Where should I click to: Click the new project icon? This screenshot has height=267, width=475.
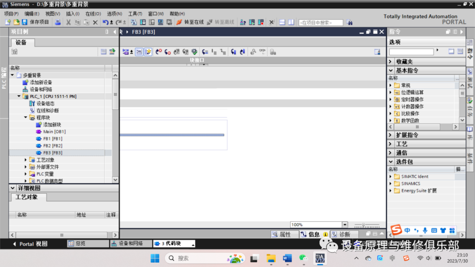point(8,22)
